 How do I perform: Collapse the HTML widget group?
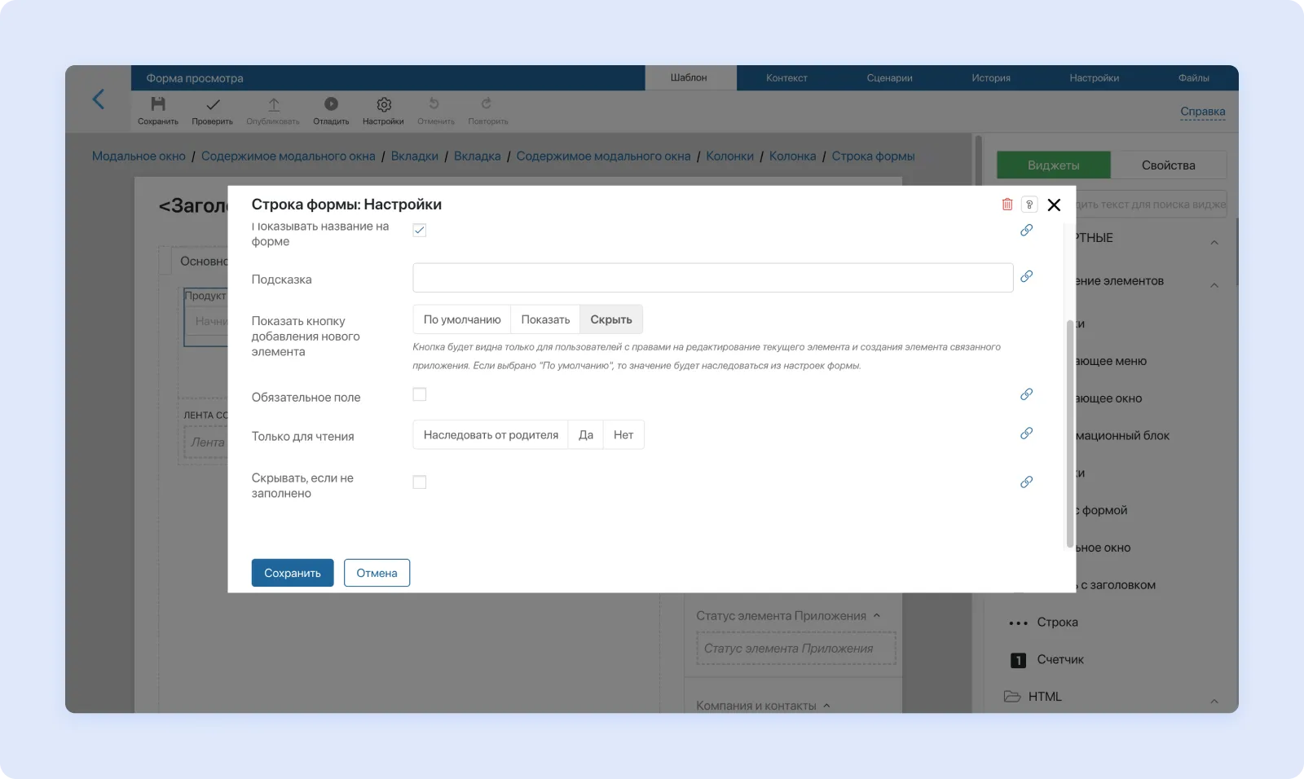tap(1214, 701)
